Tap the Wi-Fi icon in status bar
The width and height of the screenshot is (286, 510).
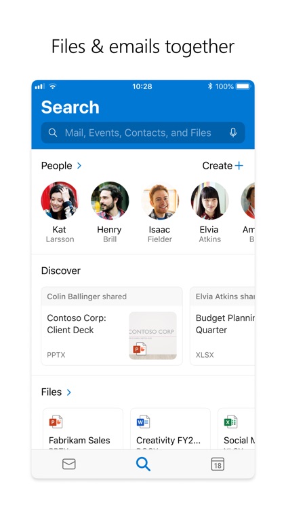click(x=53, y=86)
